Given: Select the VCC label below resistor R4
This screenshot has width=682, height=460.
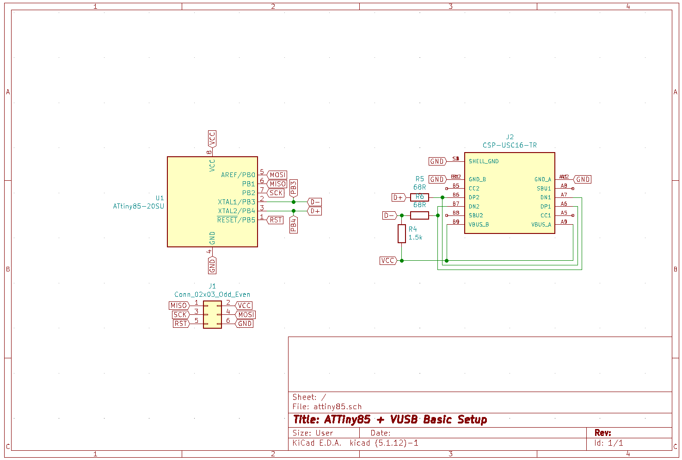Looking at the screenshot, I should [388, 261].
